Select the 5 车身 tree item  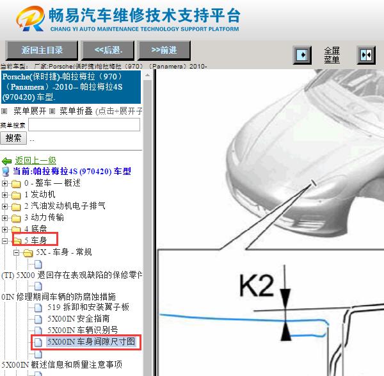point(35,240)
